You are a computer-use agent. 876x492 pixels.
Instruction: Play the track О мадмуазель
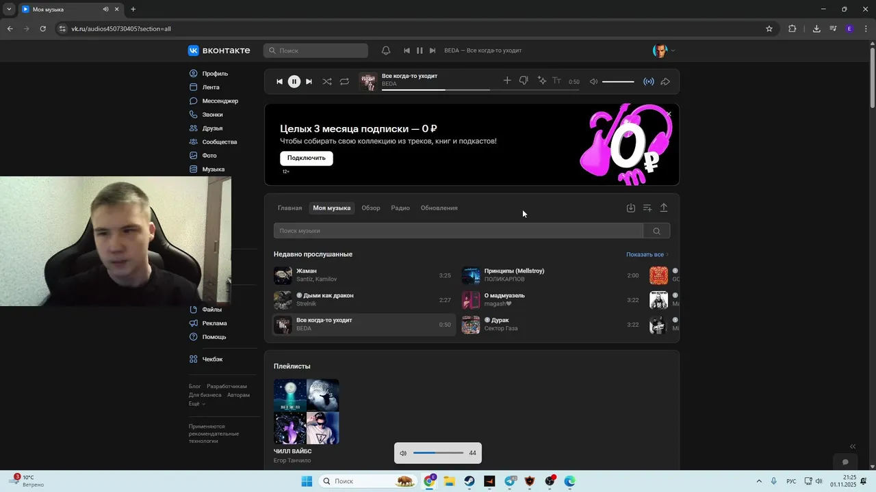pos(551,300)
